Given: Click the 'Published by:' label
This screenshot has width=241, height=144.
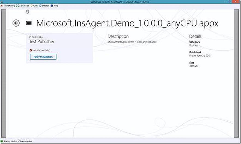Looking at the screenshot, I should (x=36, y=37).
